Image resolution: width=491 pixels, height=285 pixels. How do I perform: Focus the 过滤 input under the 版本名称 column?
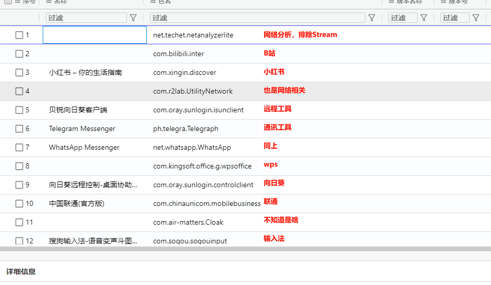(x=402, y=18)
